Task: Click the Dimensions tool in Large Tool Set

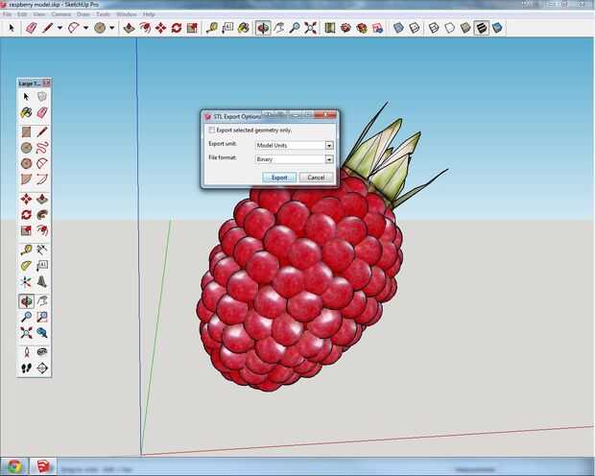Action: coord(42,250)
